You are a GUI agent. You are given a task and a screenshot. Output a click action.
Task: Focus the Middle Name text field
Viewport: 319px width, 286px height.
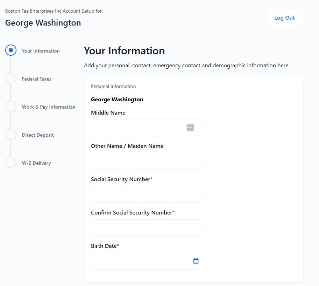tap(147, 128)
